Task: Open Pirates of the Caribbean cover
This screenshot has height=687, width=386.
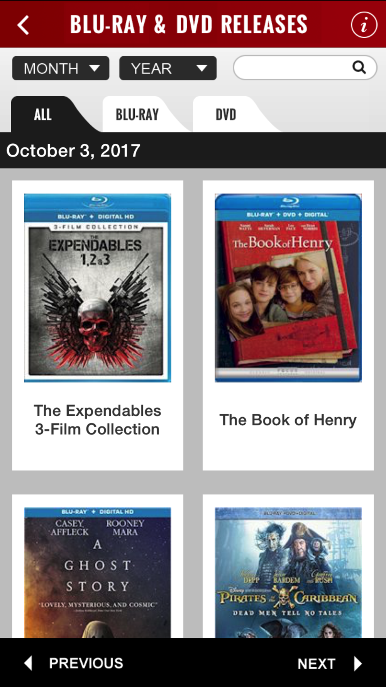Action: 288,573
